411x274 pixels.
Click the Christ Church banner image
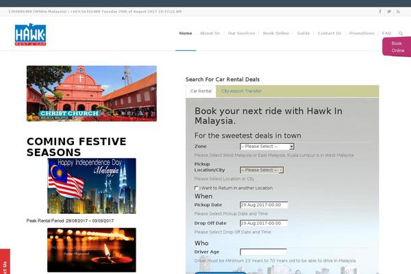[x=92, y=94]
